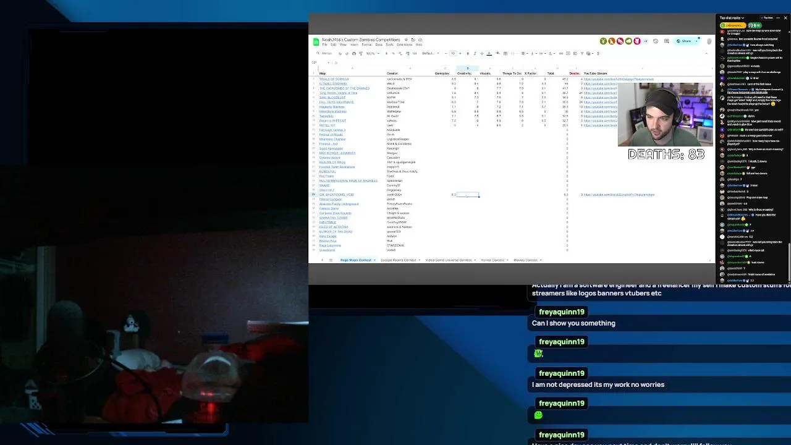Select the Deaths header cell
This screenshot has width=791, height=445.
pos(575,73)
